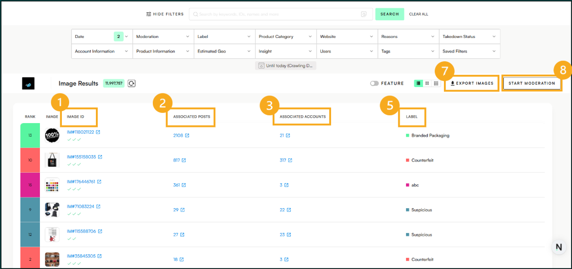Toggle the FEATURE switch
Viewport: 572px width, 269px height.
coord(374,84)
